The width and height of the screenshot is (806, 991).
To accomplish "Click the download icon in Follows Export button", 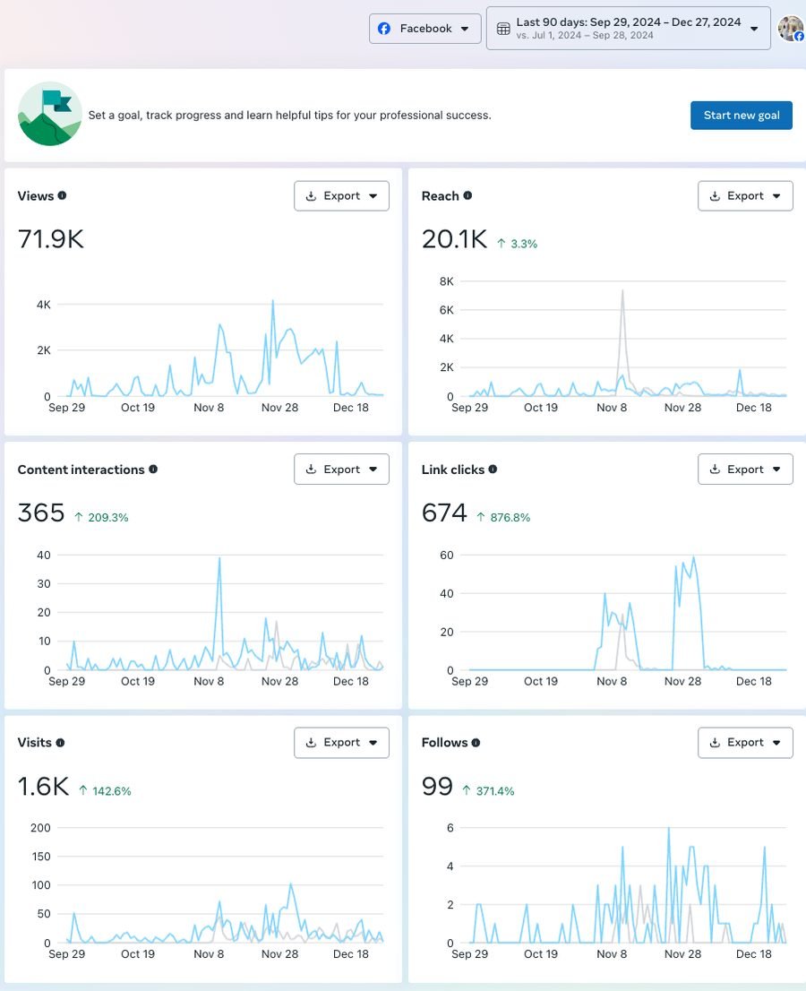I will 715,743.
